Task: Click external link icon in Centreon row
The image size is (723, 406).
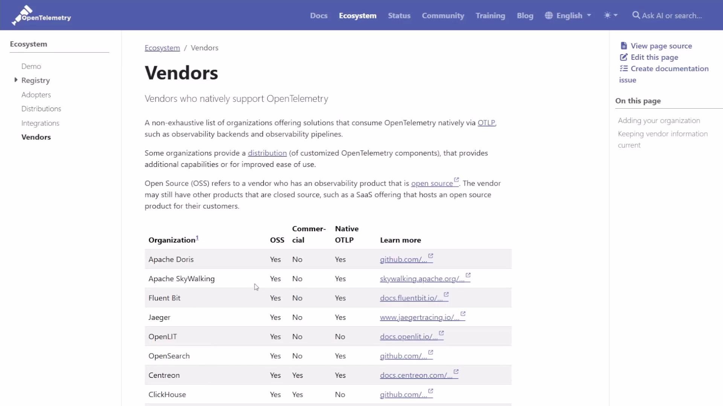Action: (x=456, y=371)
